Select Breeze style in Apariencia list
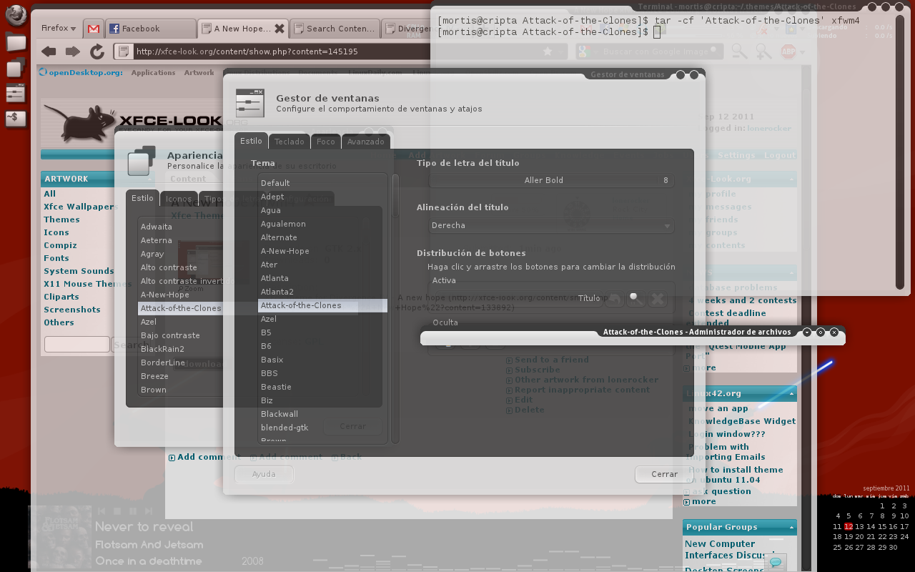Image resolution: width=915 pixels, height=572 pixels. tap(180, 376)
